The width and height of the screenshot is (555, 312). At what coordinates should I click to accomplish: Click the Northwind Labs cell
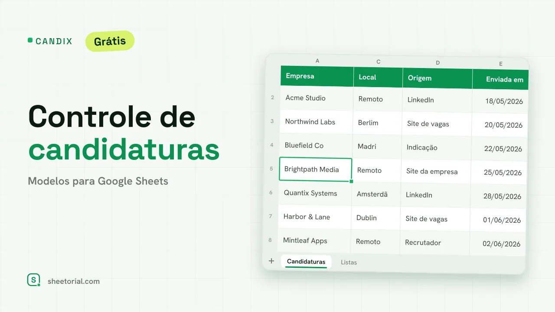(x=316, y=122)
